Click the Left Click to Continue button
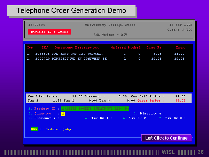Viewport: 209px width, 157px height. click(166, 138)
